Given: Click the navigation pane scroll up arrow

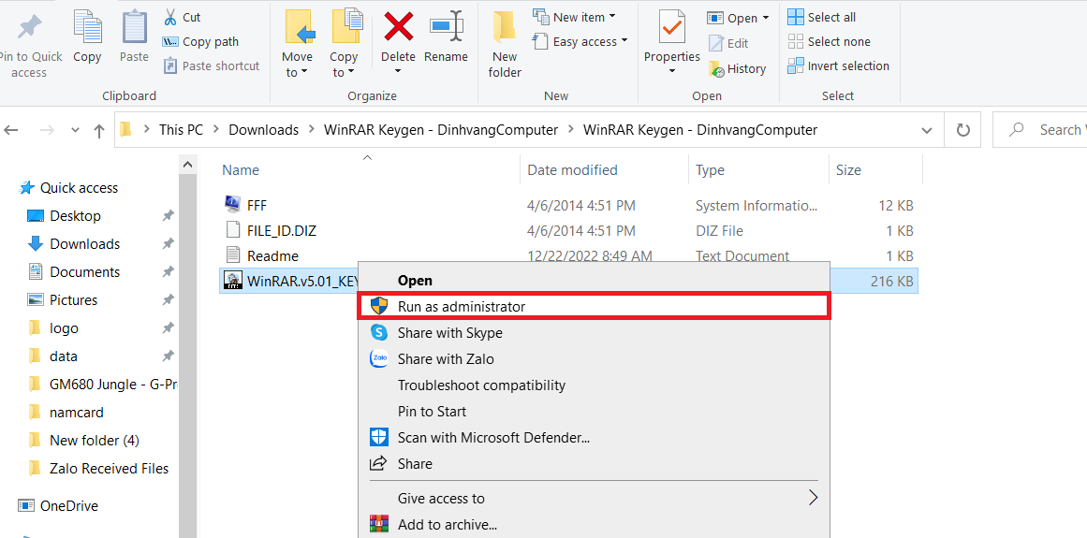Looking at the screenshot, I should [x=187, y=165].
